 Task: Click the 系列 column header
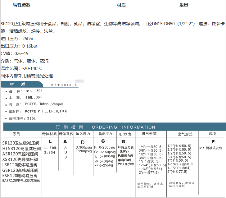[16, 134]
